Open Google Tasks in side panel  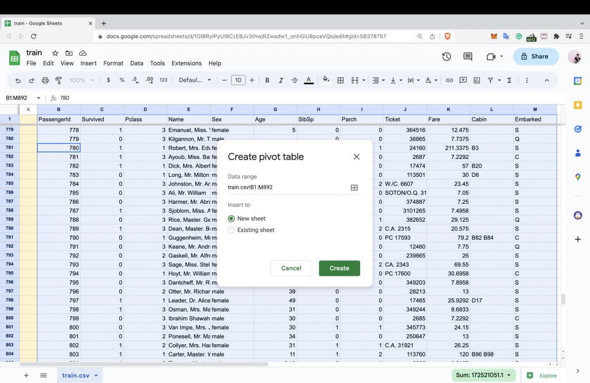pyautogui.click(x=578, y=129)
